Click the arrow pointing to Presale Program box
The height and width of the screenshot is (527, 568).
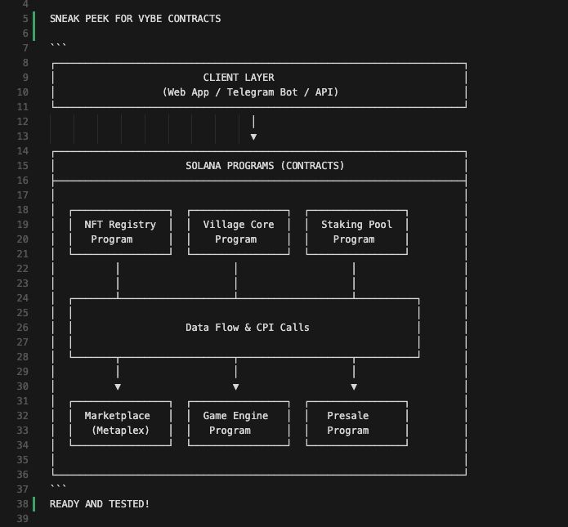(354, 386)
